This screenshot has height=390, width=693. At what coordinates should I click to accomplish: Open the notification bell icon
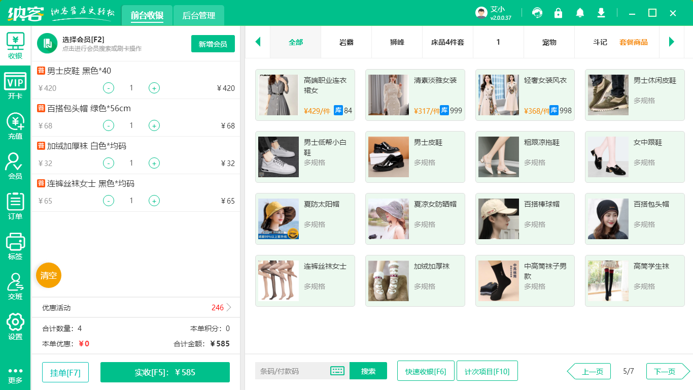[x=579, y=13]
